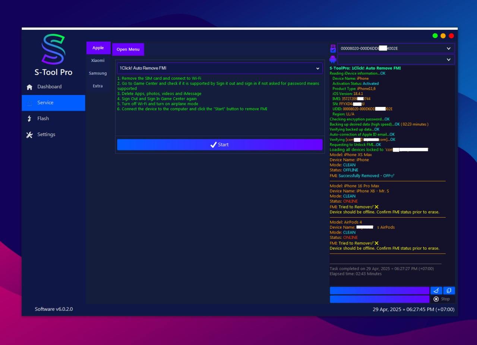Open the Dashboard section
Image resolution: width=477 pixels, height=345 pixels.
click(x=53, y=87)
